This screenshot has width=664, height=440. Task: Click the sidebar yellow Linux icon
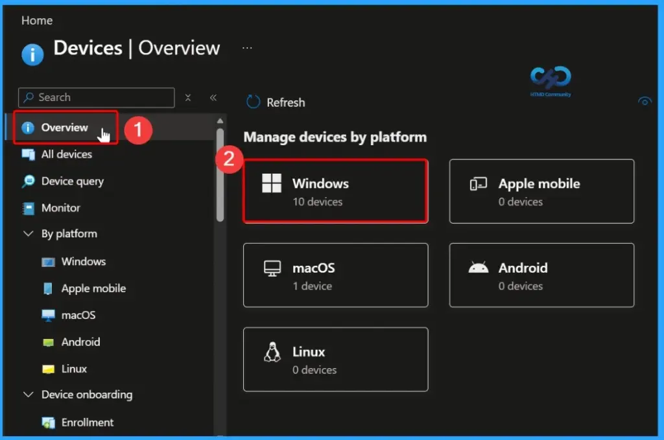click(48, 369)
